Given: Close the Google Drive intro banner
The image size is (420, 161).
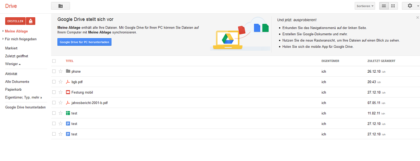Looking at the screenshot, I should point(417,17).
